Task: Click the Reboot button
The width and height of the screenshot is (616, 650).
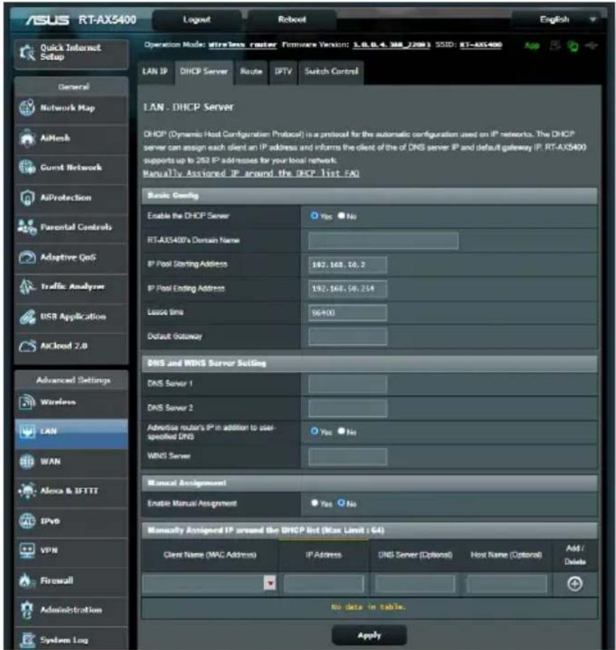Action: (x=292, y=19)
